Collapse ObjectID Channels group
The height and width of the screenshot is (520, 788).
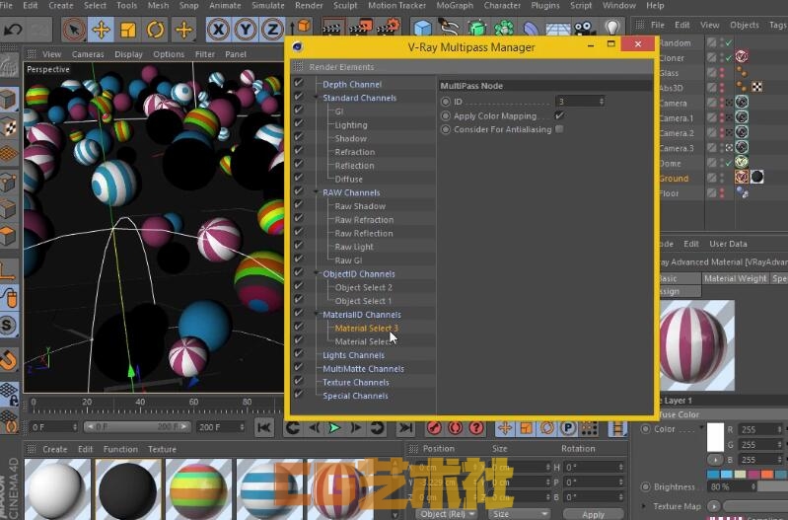(317, 273)
